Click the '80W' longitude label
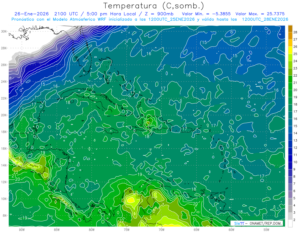 pos(92,230)
